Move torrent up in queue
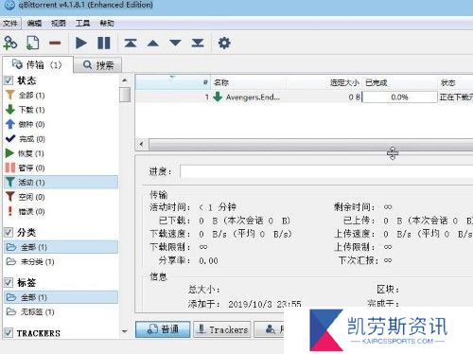The image size is (473, 354). [x=153, y=43]
